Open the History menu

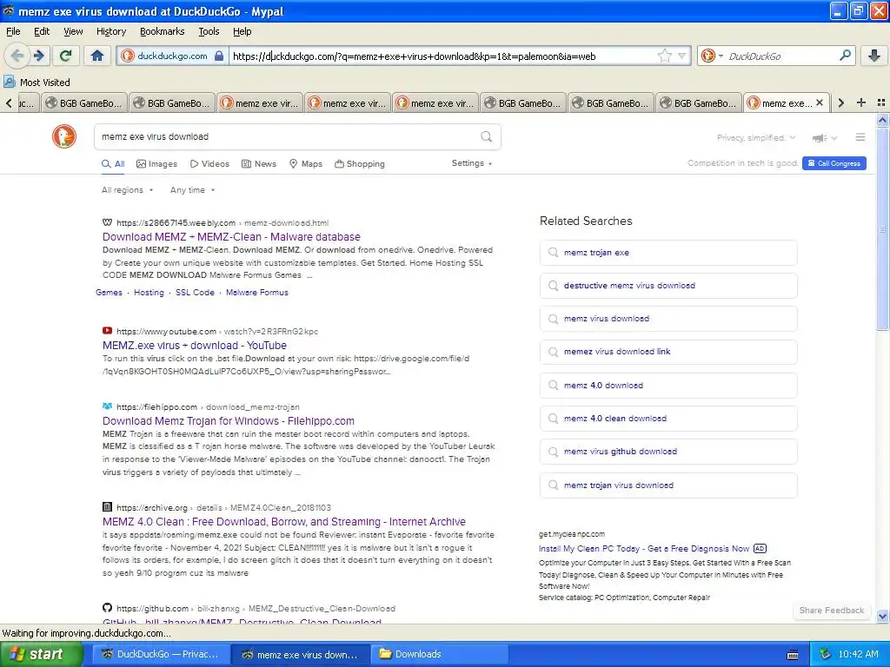pyautogui.click(x=111, y=31)
